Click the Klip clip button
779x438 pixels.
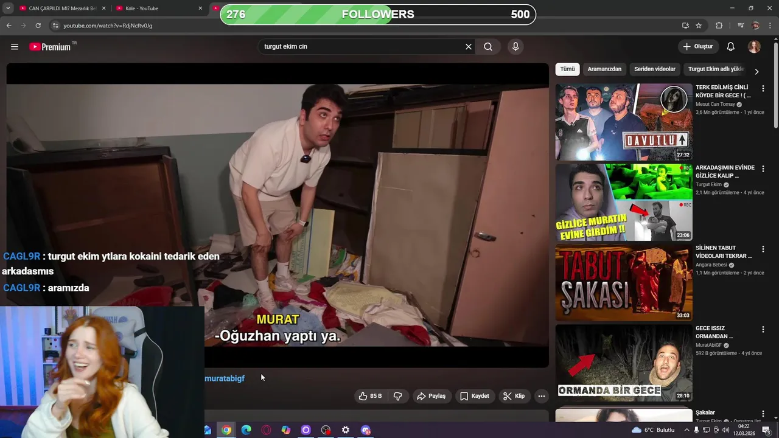(514, 396)
